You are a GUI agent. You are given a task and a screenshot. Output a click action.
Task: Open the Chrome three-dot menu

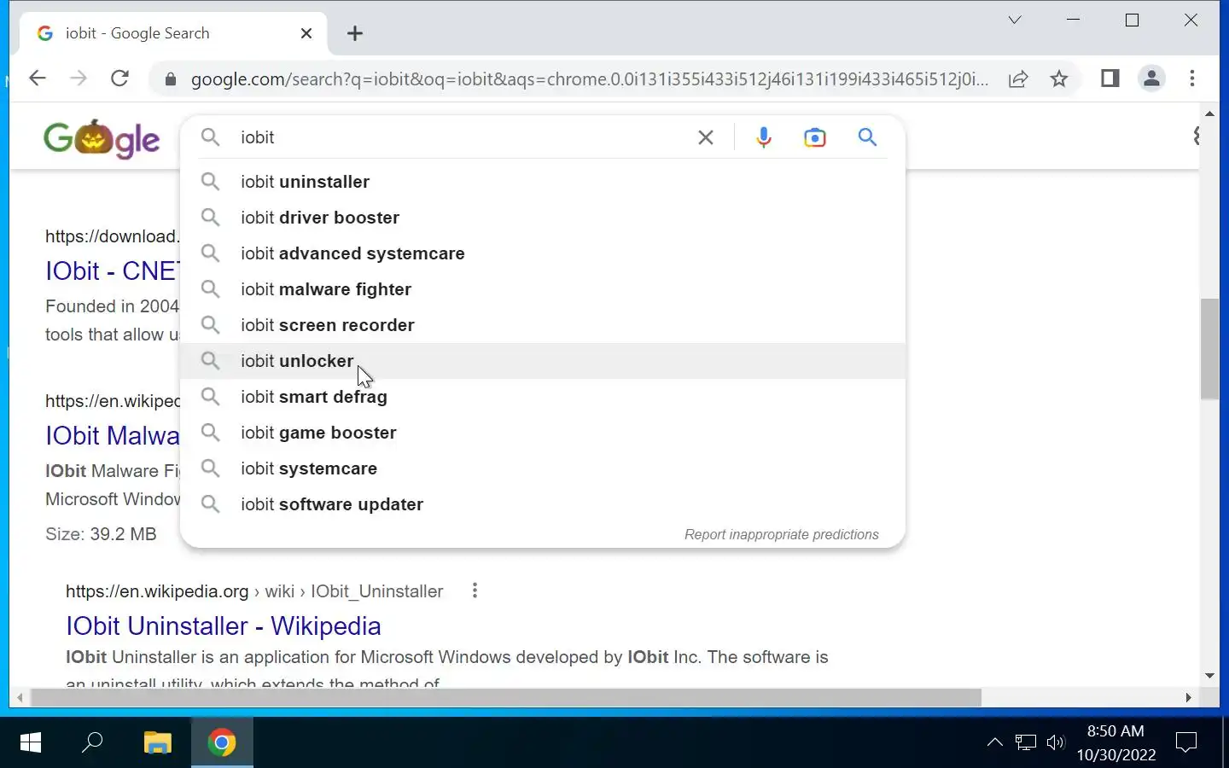pyautogui.click(x=1192, y=79)
